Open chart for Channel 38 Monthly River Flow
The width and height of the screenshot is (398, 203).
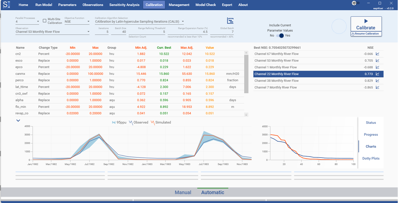tap(377, 81)
